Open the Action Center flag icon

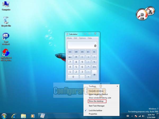[136, 116]
